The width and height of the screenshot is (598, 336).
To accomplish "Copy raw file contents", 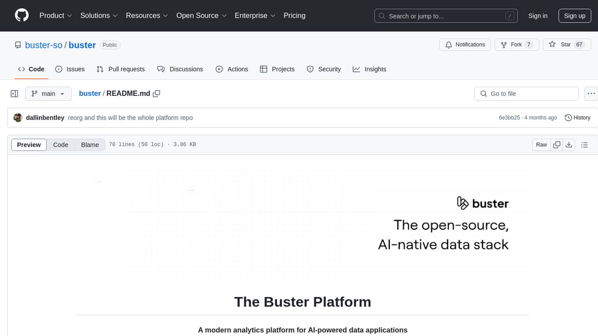I will coord(557,145).
